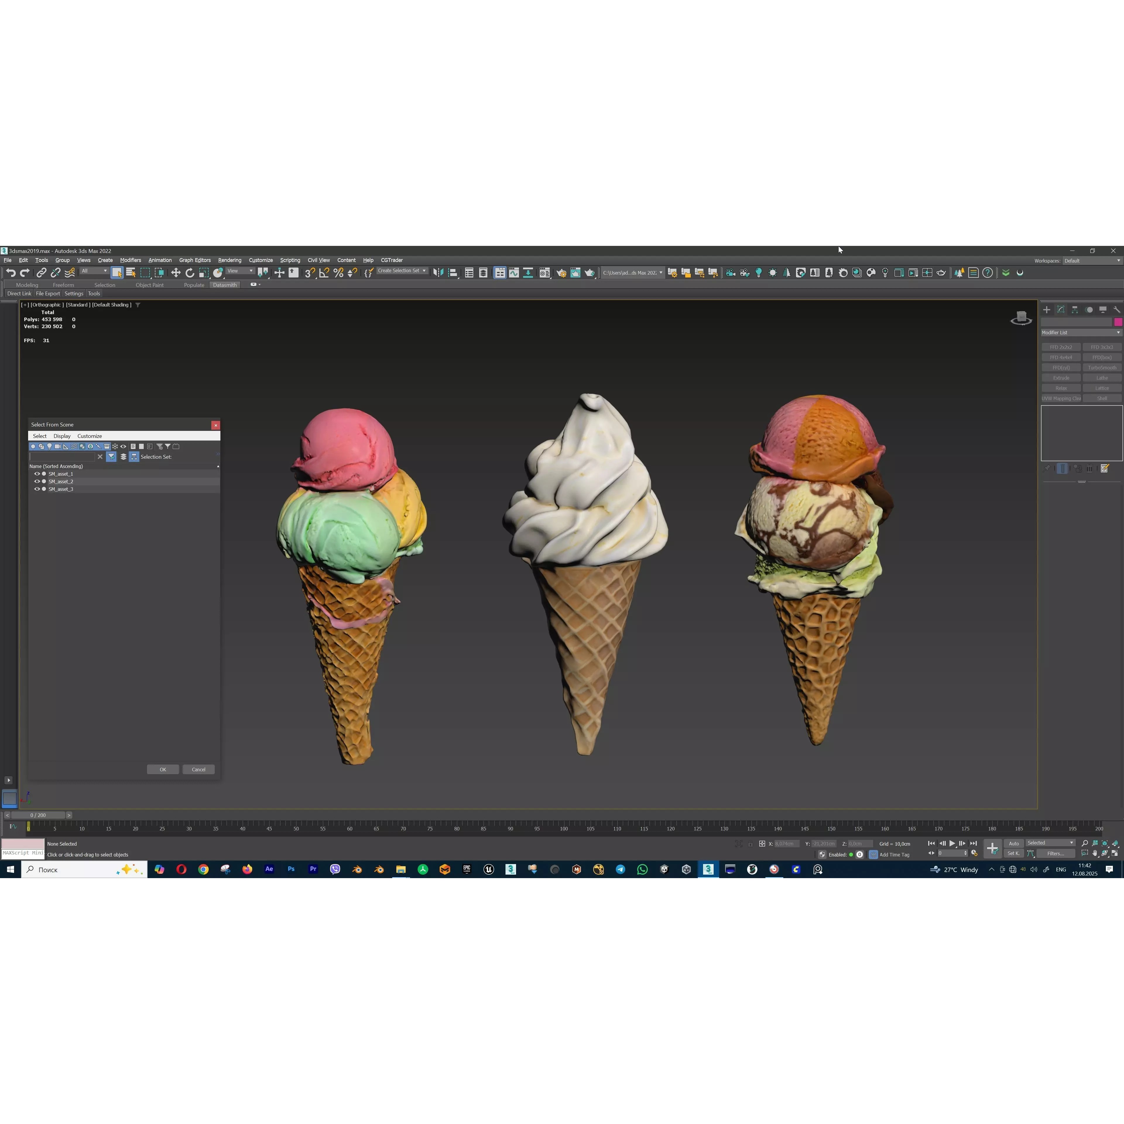The width and height of the screenshot is (1124, 1124).
Task: Switch to the Create tab in command panel
Action: point(1047,309)
